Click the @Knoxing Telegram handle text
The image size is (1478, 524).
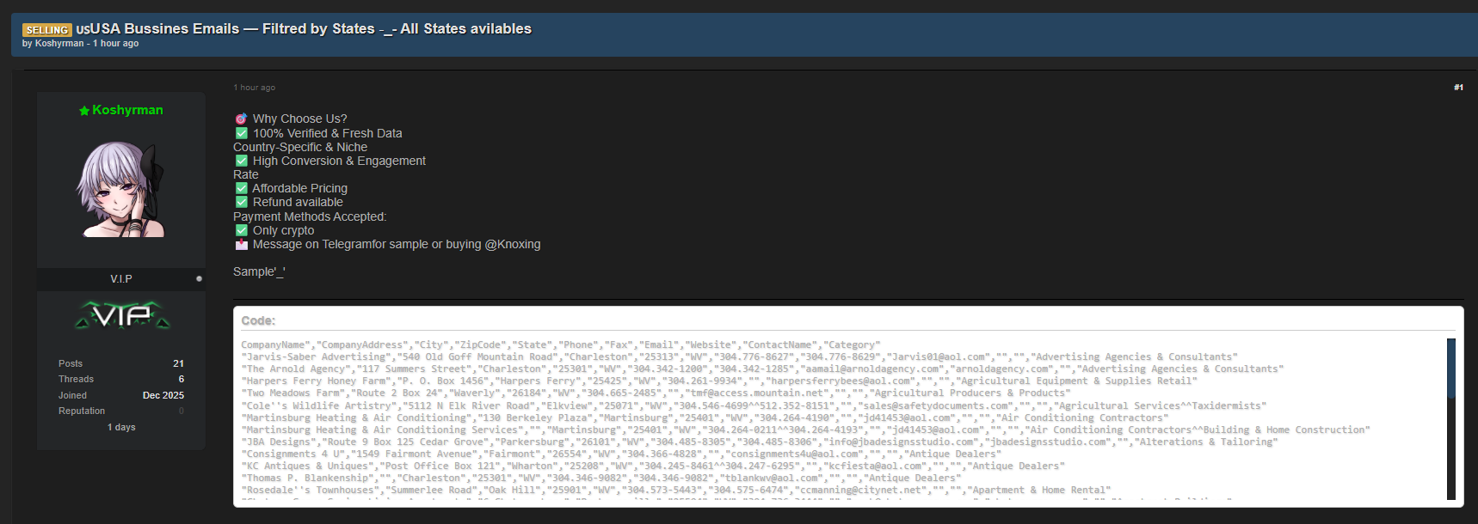(513, 245)
